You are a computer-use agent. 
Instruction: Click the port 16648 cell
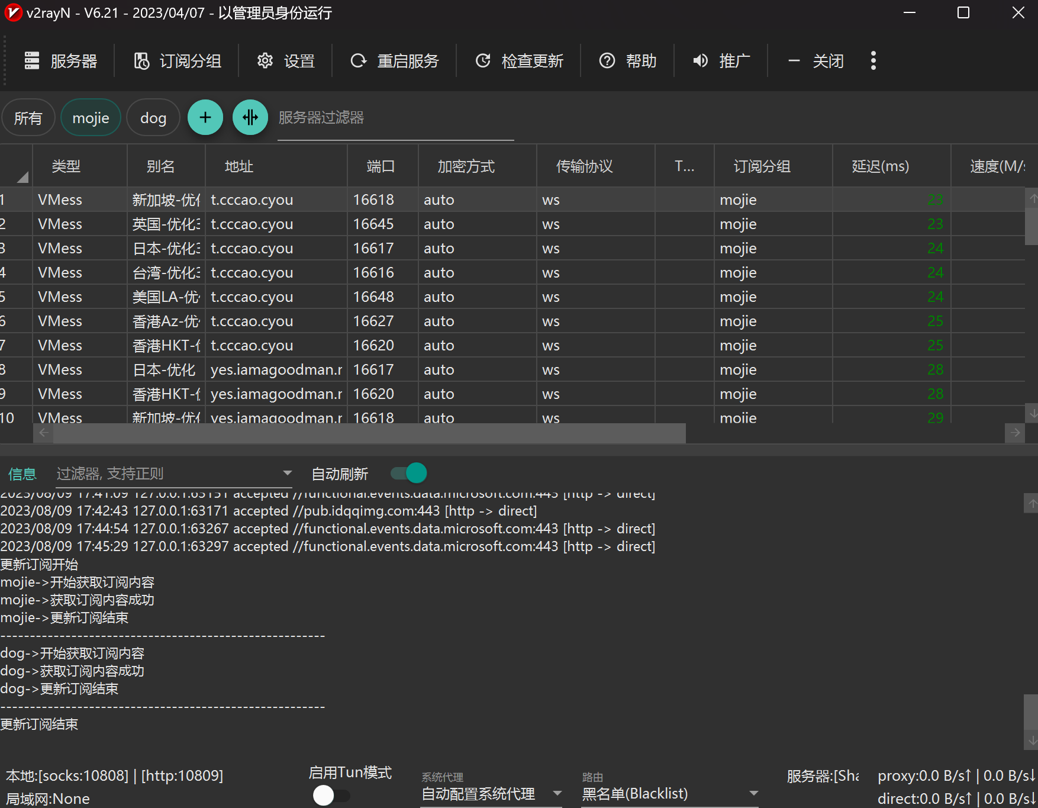pyautogui.click(x=383, y=297)
